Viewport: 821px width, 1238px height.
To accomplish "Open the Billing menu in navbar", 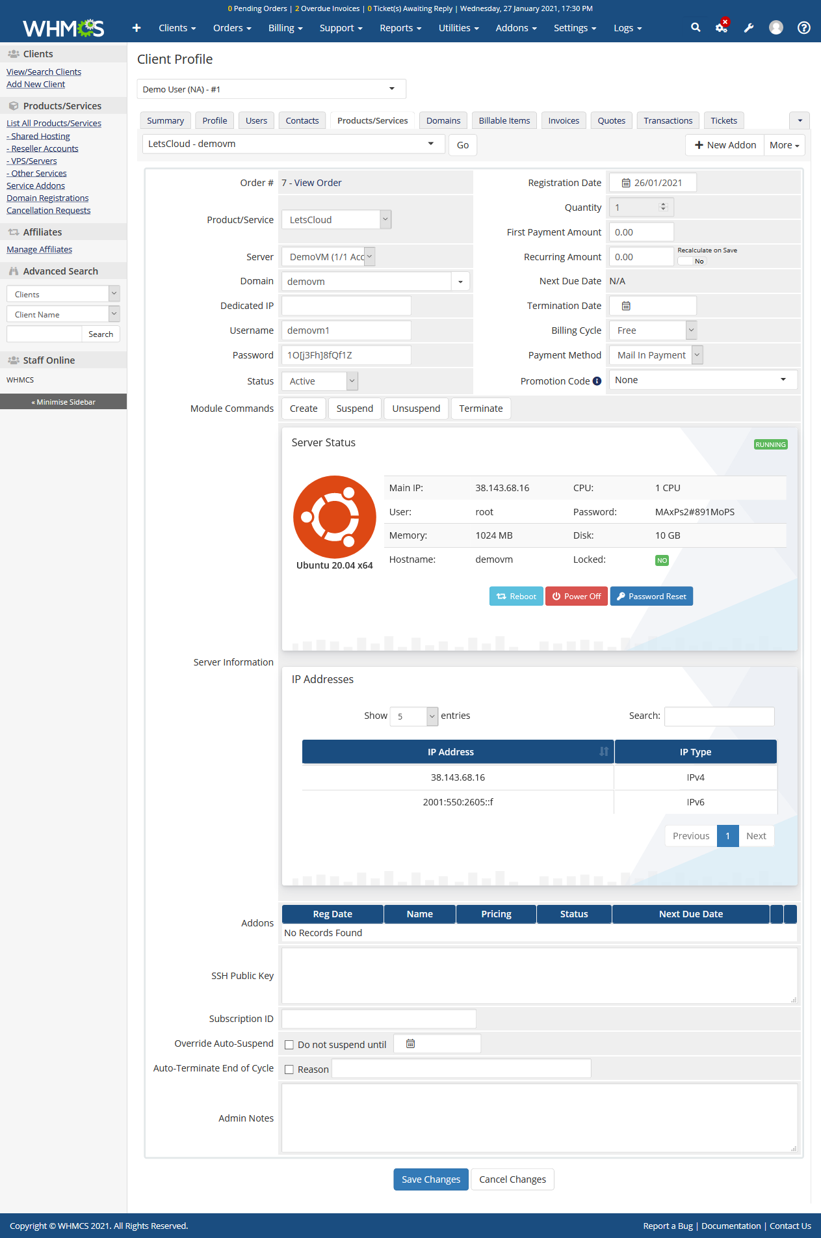I will coord(285,28).
